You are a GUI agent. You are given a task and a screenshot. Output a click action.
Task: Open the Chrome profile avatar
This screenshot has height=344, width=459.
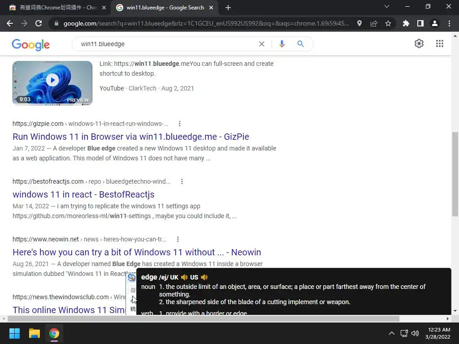pos(435,23)
